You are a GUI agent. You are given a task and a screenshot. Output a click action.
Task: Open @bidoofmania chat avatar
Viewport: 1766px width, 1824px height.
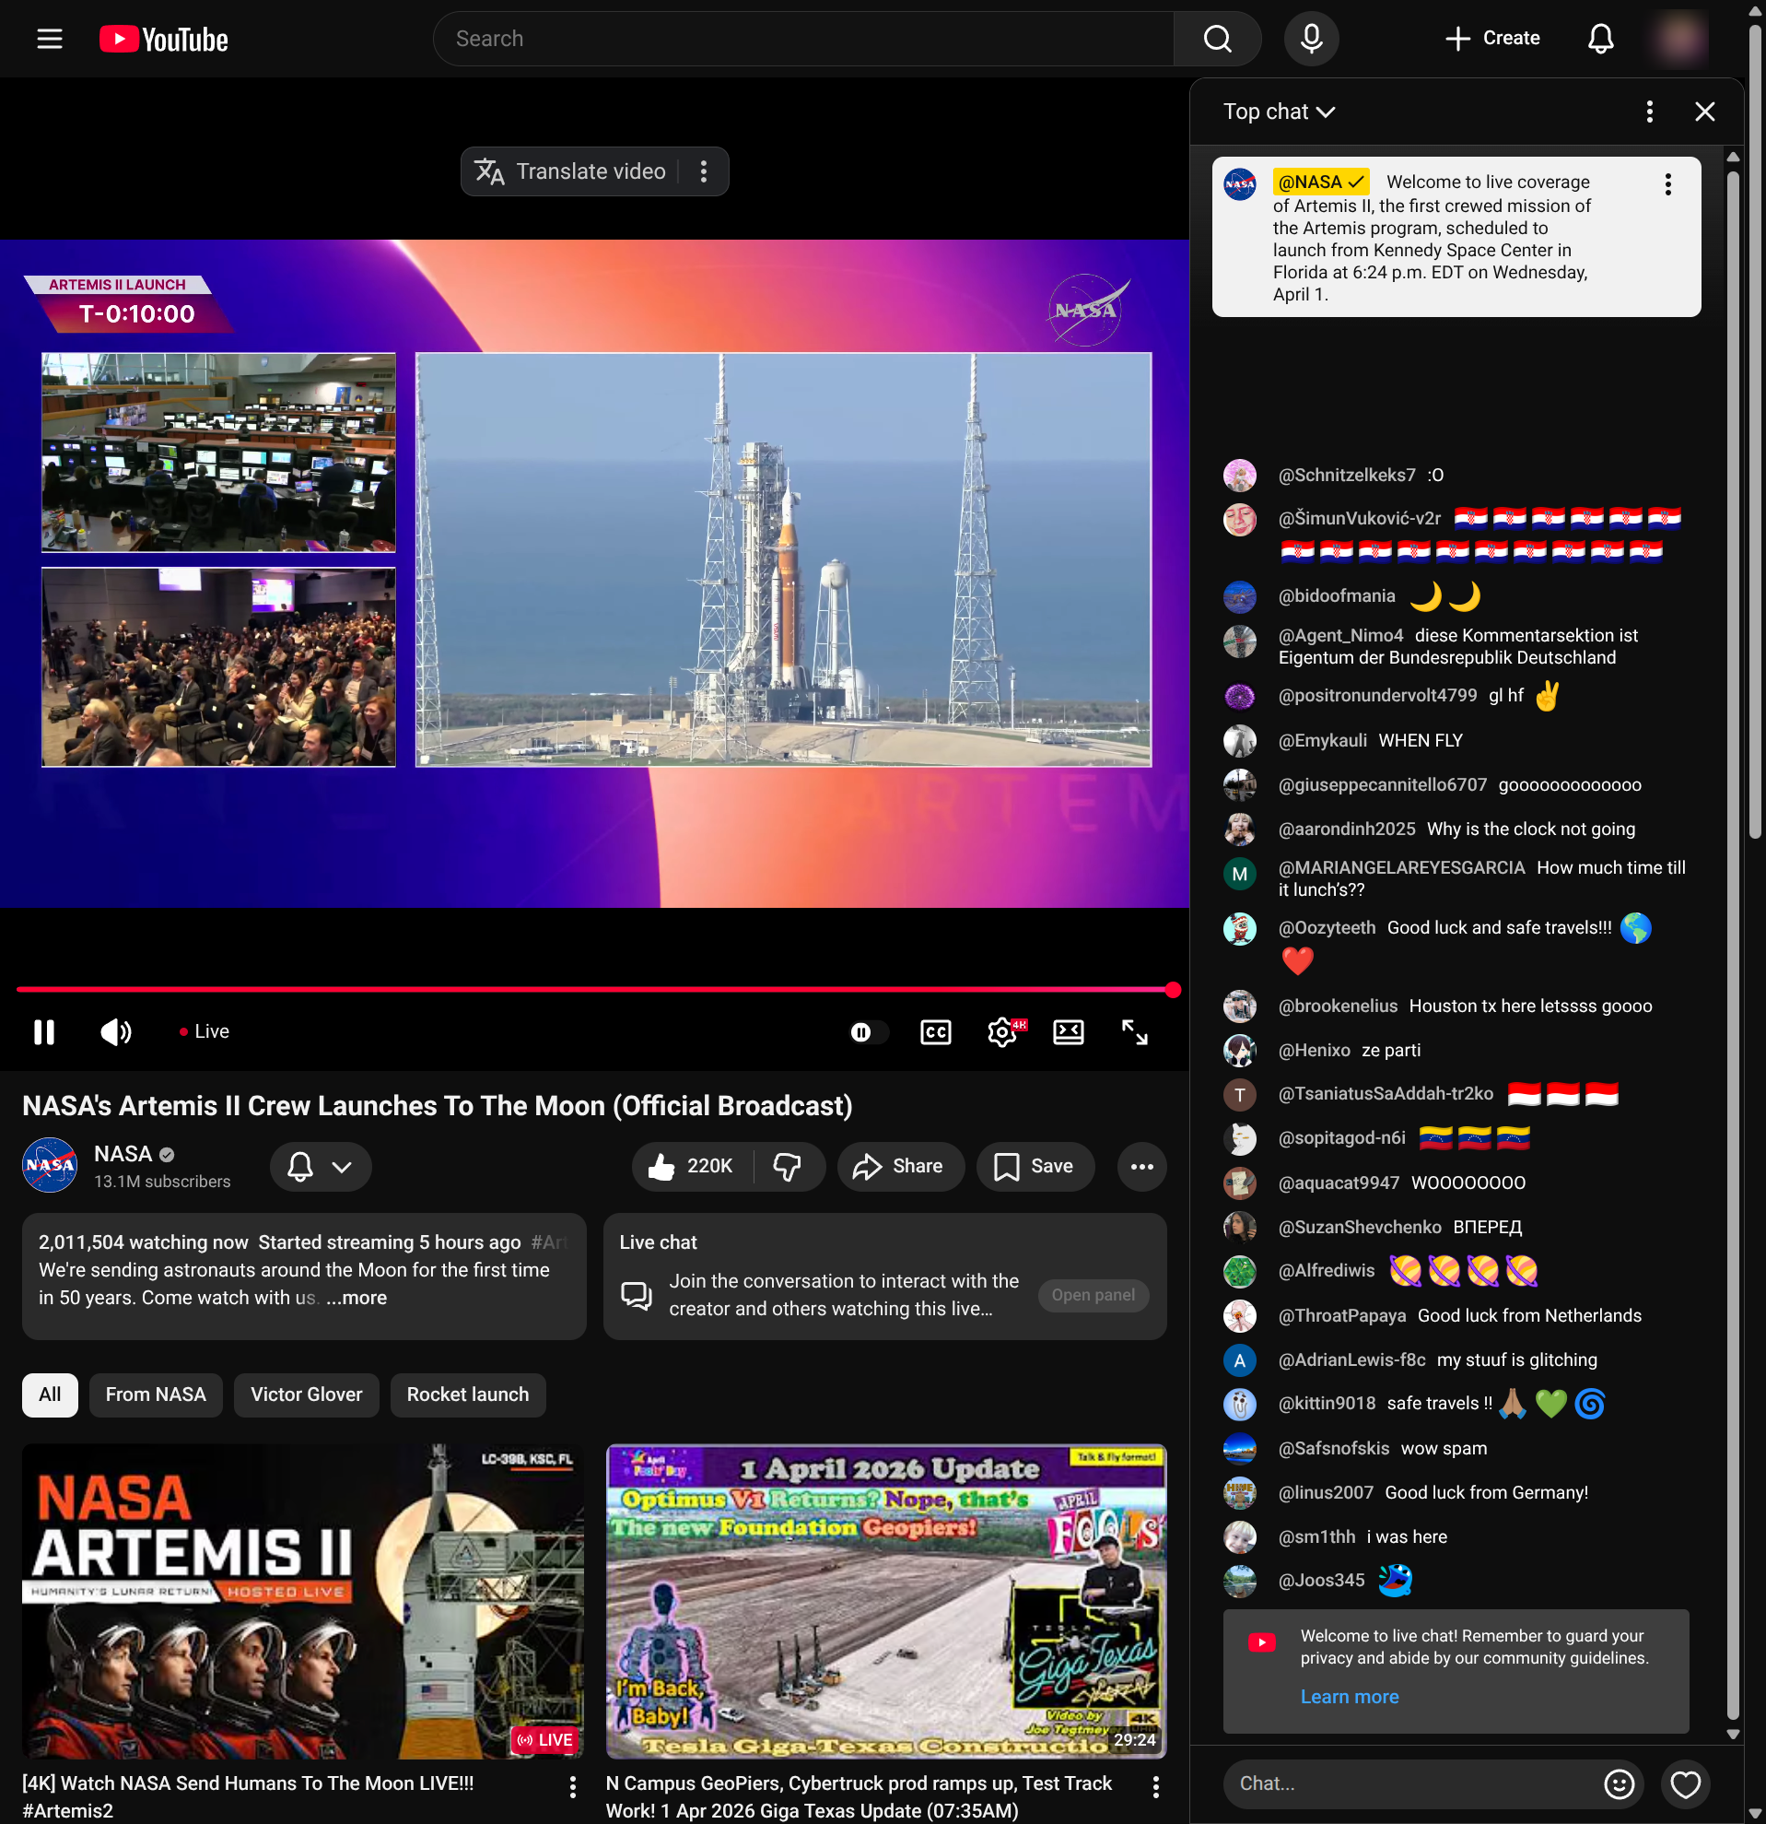click(1239, 596)
